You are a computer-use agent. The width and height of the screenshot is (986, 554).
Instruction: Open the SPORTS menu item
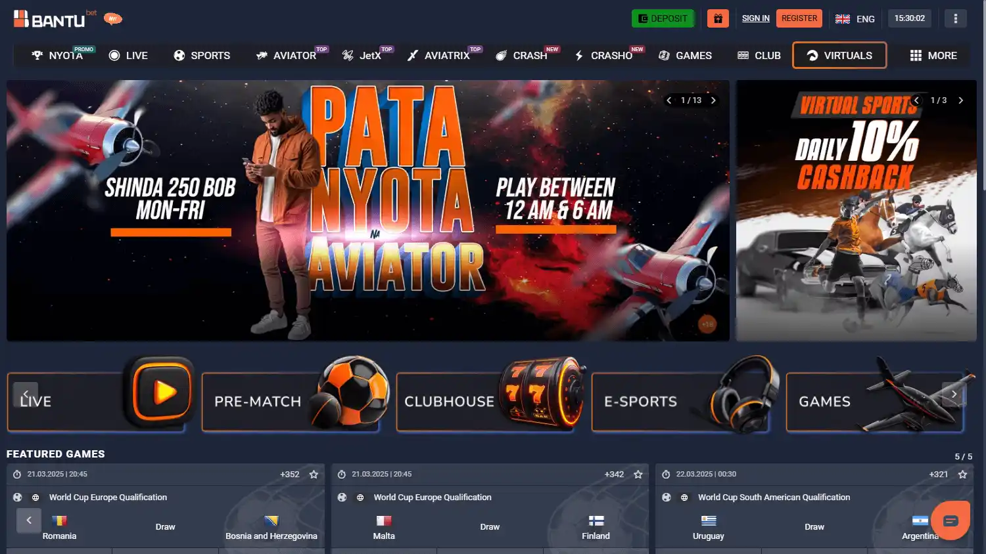(x=202, y=55)
